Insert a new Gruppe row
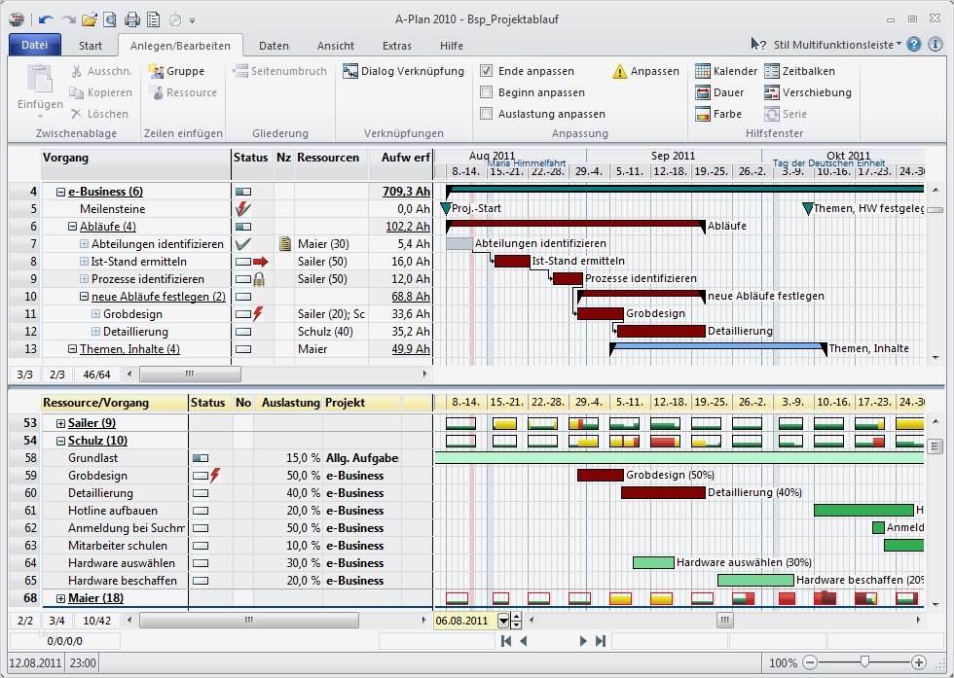954x678 pixels. (175, 71)
